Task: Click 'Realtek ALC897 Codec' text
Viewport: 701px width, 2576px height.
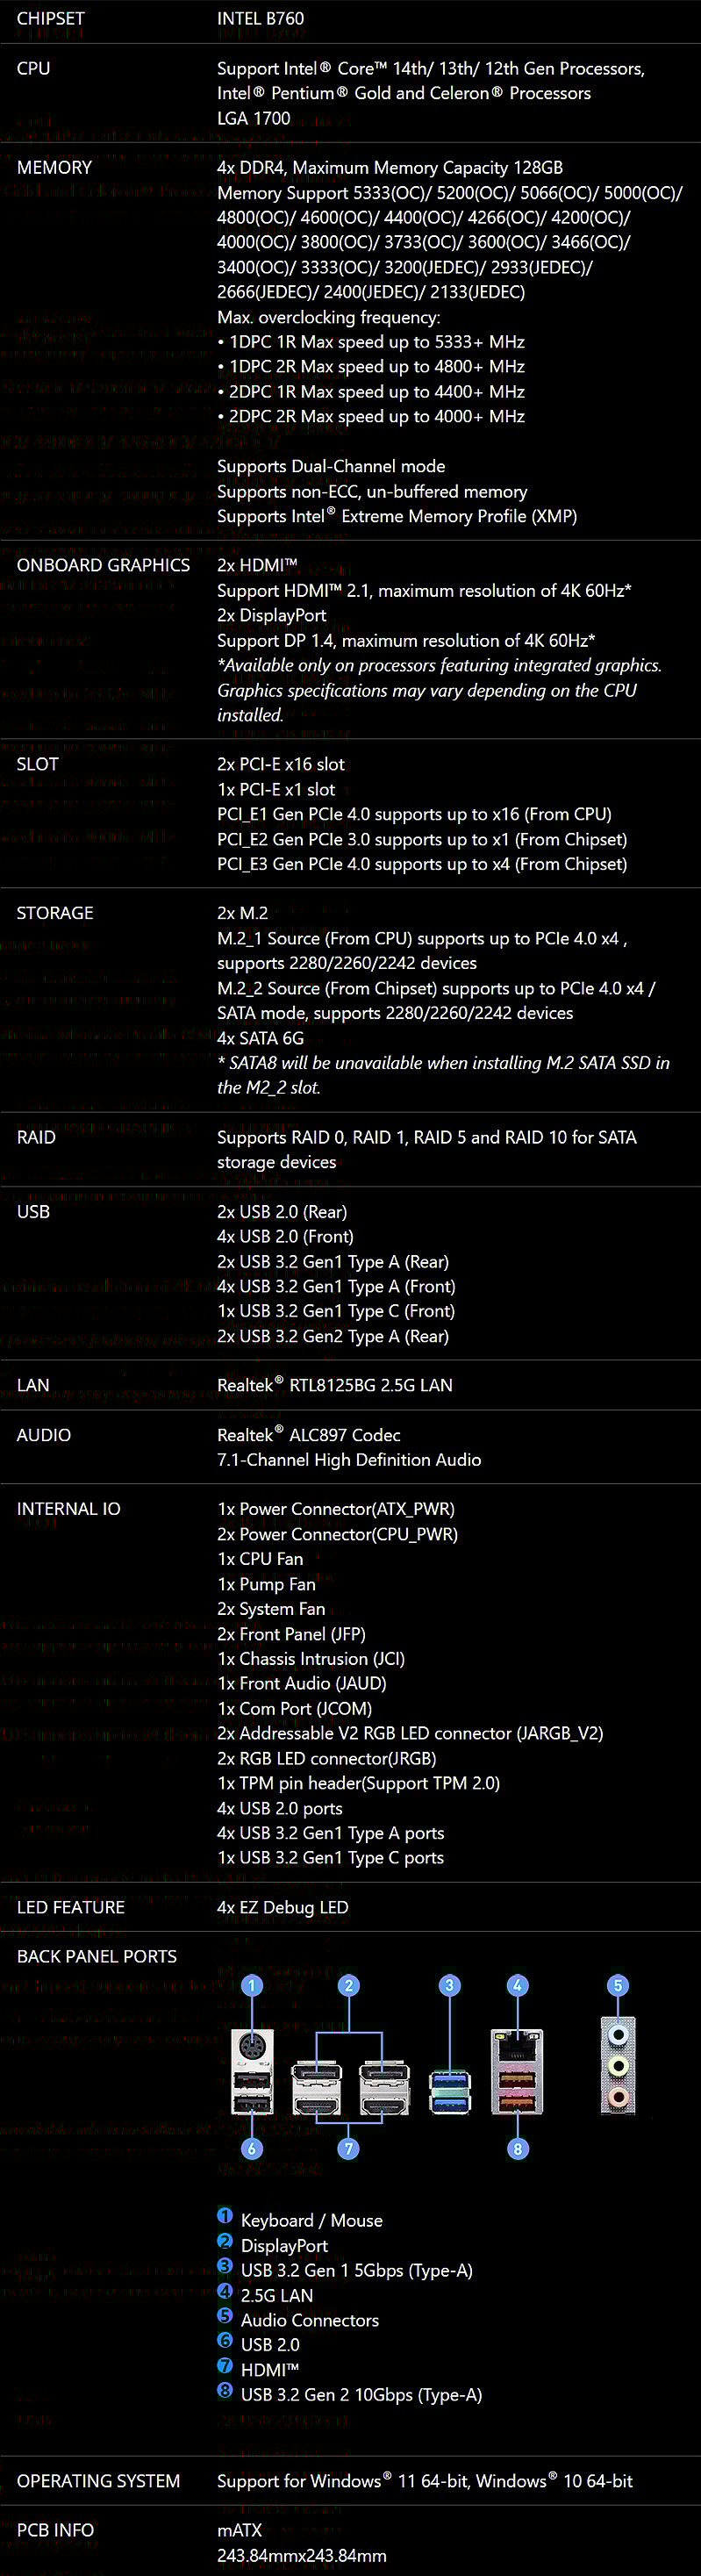Action: tap(309, 1435)
